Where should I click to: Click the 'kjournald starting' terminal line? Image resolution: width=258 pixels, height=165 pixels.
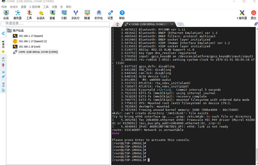pyautogui.click(x=167, y=90)
